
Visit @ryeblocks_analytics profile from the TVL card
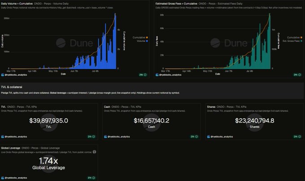click(x=16, y=137)
